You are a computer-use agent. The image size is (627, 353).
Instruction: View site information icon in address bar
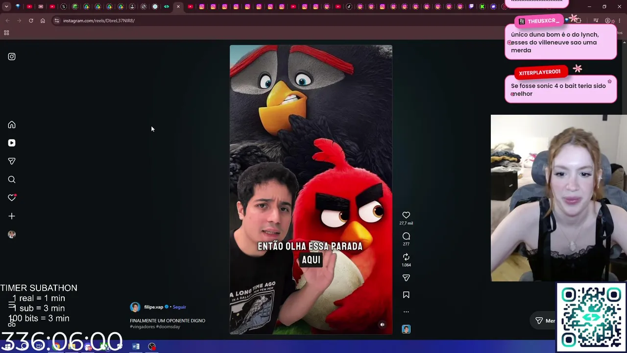click(x=57, y=21)
